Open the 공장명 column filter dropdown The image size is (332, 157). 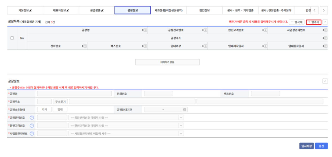pyautogui.click(x=145, y=30)
